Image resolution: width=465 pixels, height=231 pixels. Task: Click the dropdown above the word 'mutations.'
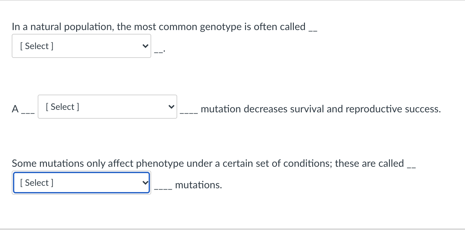point(81,183)
